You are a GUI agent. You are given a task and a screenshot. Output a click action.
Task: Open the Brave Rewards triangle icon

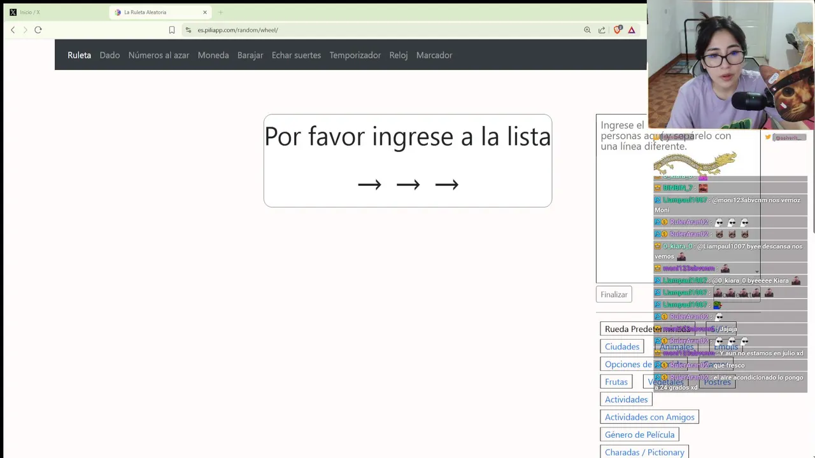tap(632, 30)
